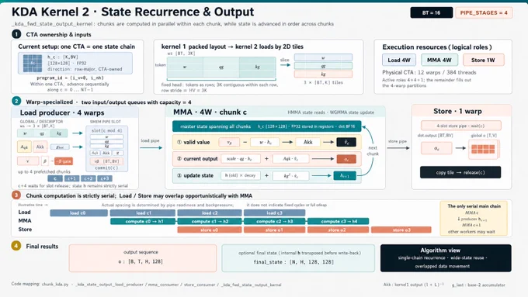Screen dimensions: 528x297
Task: Click the Physical CTA: 12 warps / 384 threads text
Action: click(x=429, y=72)
